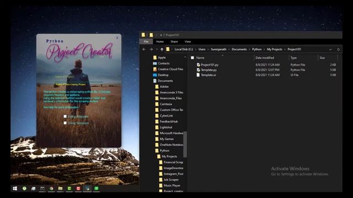The image size is (353, 198).
Task: Select the Instagram_Post folder
Action: click(173, 174)
